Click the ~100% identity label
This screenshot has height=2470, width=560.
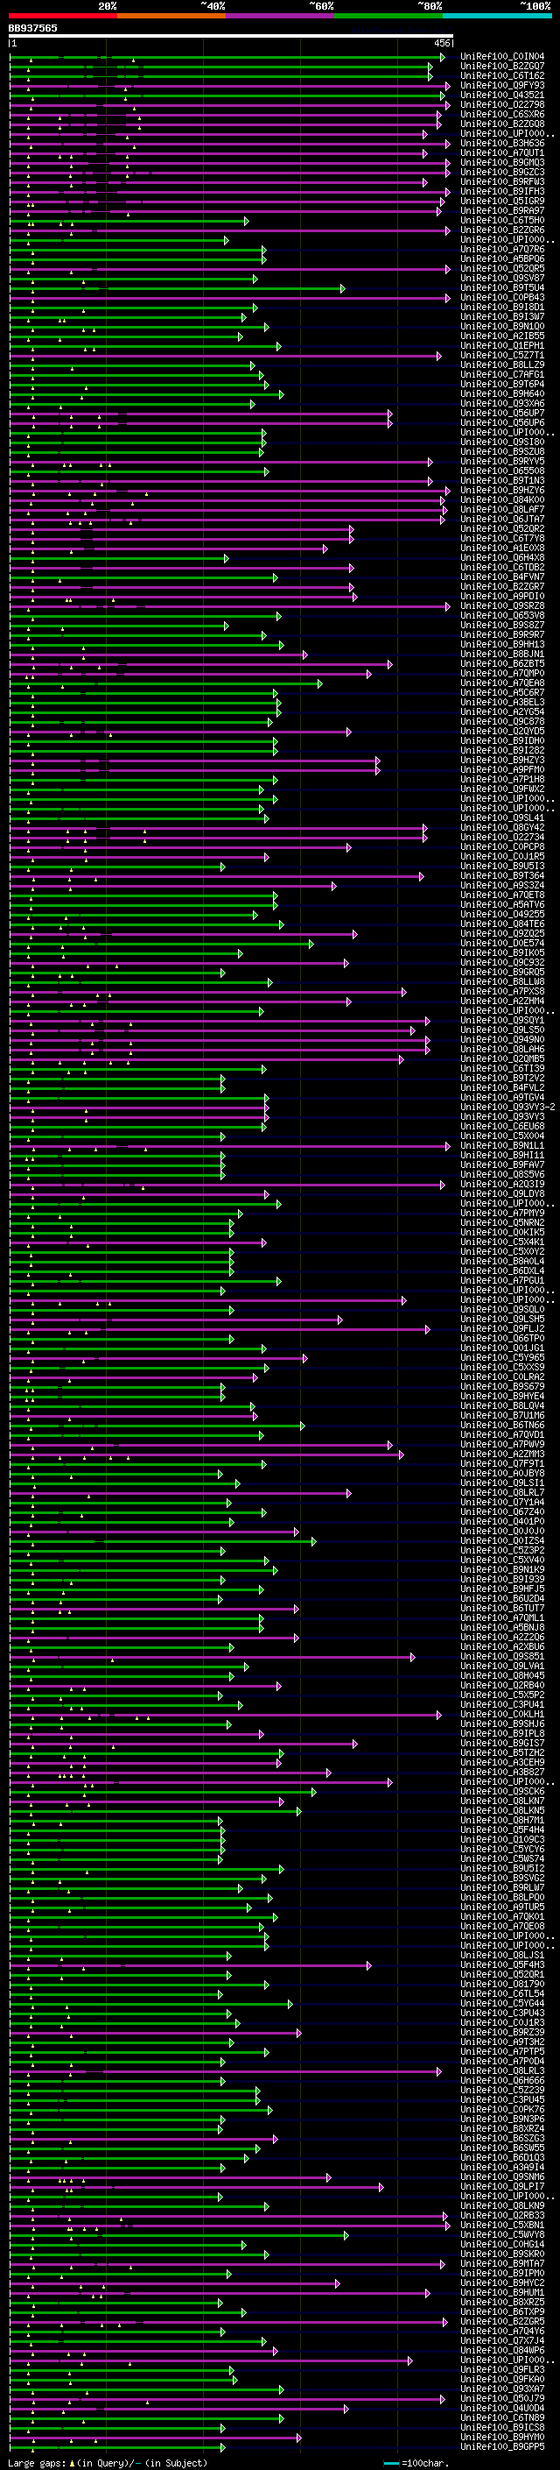tap(536, 6)
